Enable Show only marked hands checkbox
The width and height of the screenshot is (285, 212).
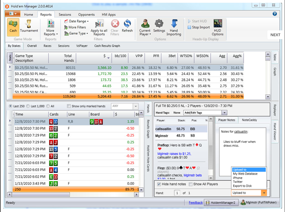coord(69,106)
